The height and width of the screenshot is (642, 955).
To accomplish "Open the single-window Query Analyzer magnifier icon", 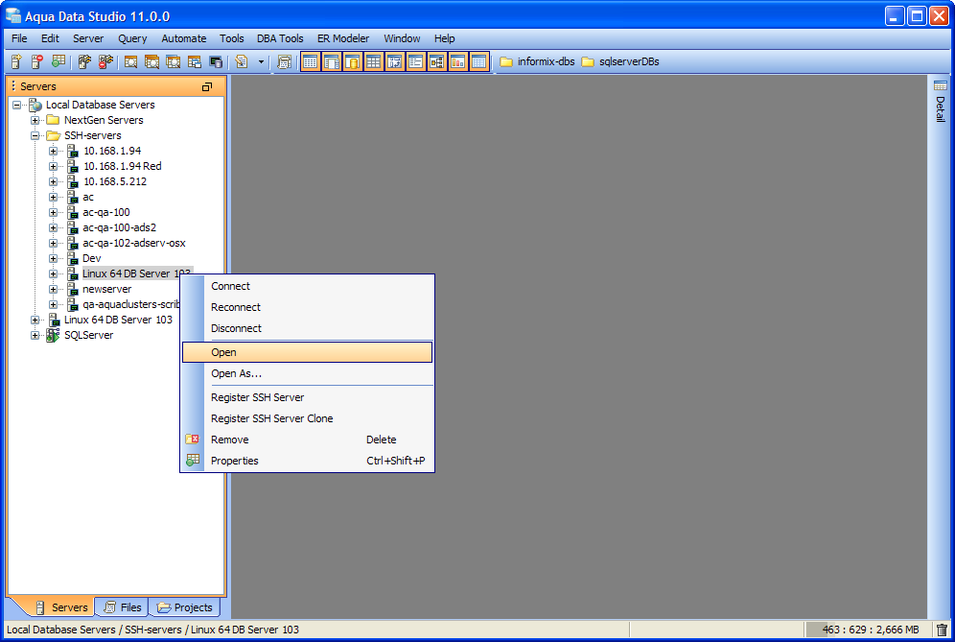I will coord(131,61).
